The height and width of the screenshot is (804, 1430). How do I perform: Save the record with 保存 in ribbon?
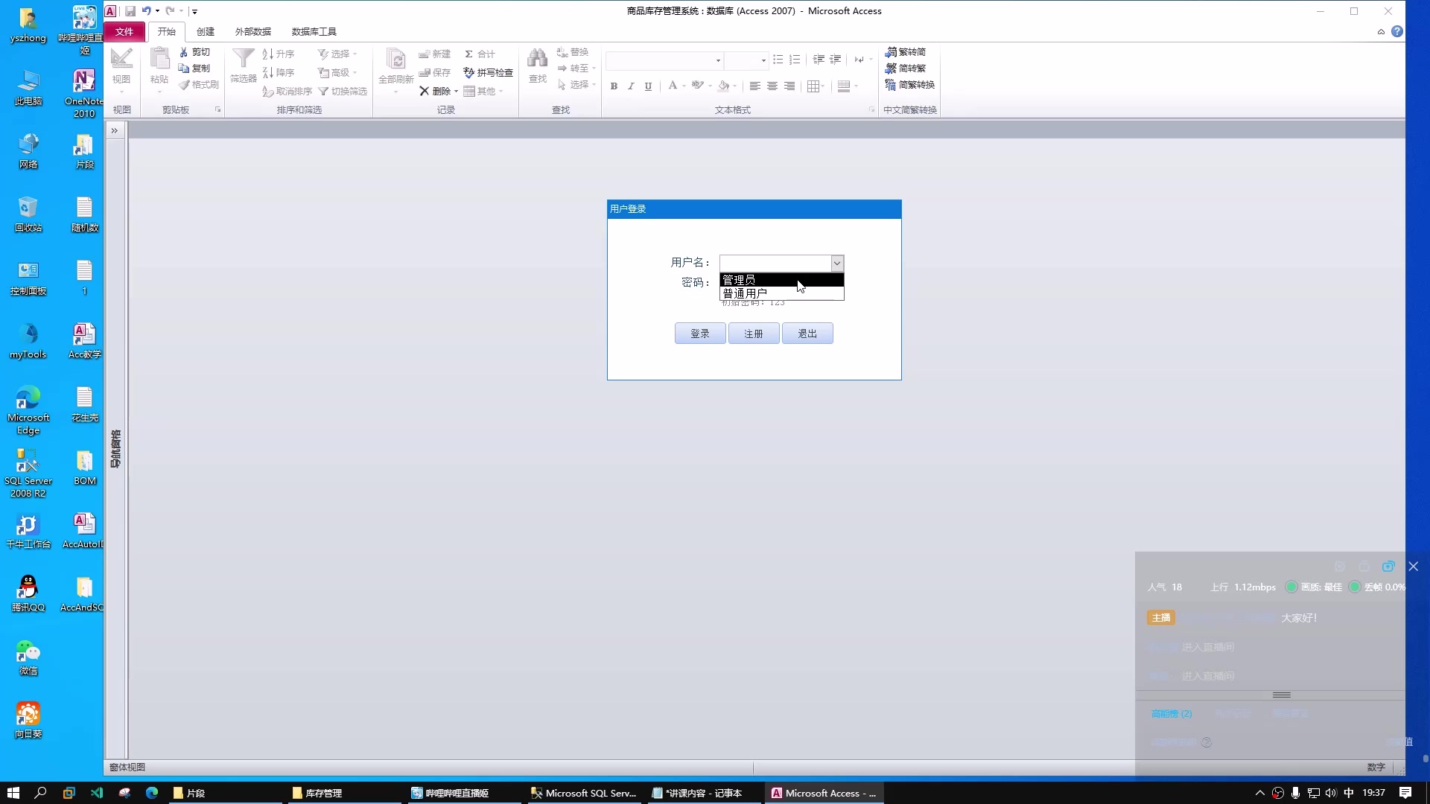click(x=434, y=72)
